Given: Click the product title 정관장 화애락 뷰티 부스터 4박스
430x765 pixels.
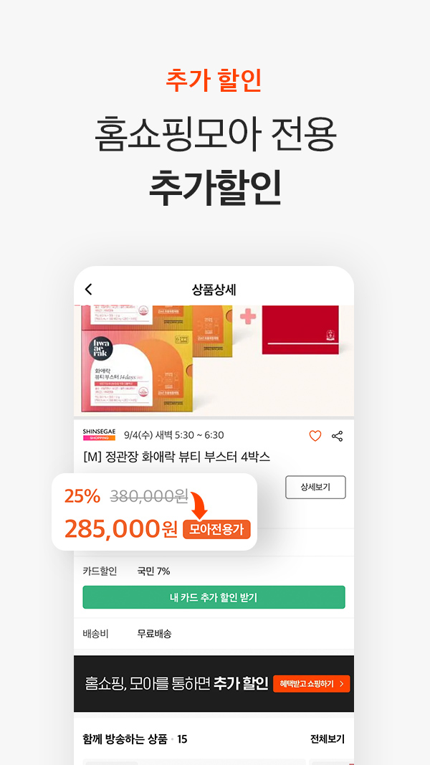Looking at the screenshot, I should point(176,457).
